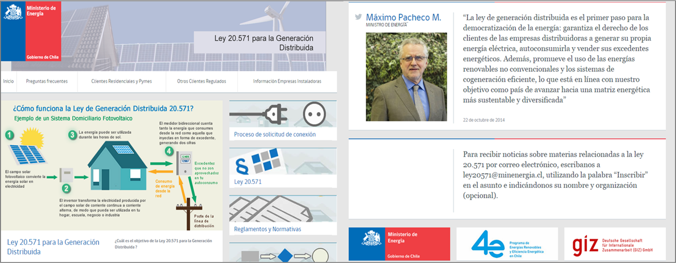The width and height of the screenshot is (676, 263).
Task: Open the plug and socket connection image
Action: pos(283,115)
